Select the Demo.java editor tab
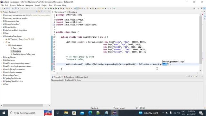206x116 pixels. pyautogui.click(x=59, y=12)
